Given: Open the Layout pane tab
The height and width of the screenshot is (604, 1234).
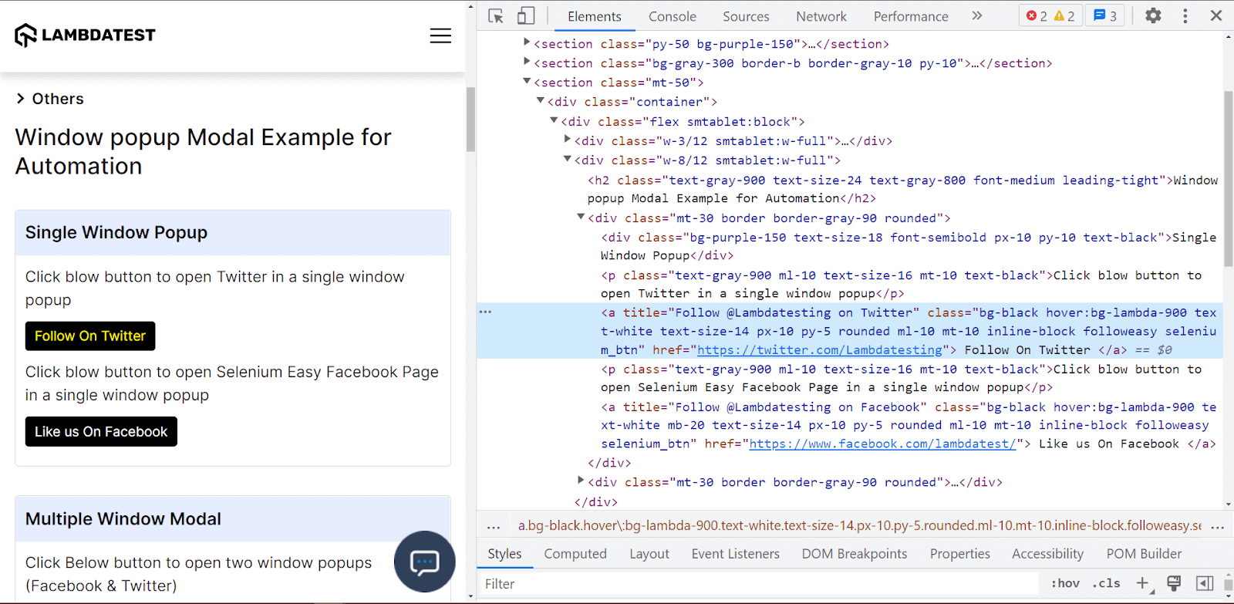Looking at the screenshot, I should coord(649,554).
